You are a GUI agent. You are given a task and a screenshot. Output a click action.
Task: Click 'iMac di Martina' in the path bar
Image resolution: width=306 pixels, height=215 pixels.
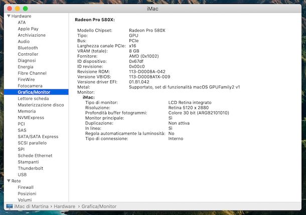[31, 206]
